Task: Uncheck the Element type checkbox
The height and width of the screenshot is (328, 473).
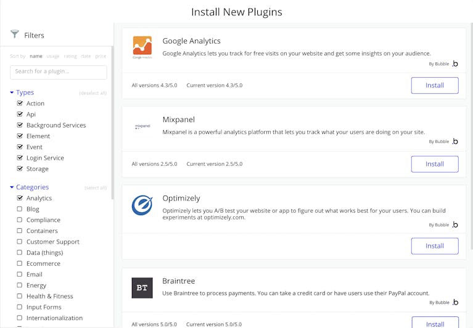Action: point(20,136)
